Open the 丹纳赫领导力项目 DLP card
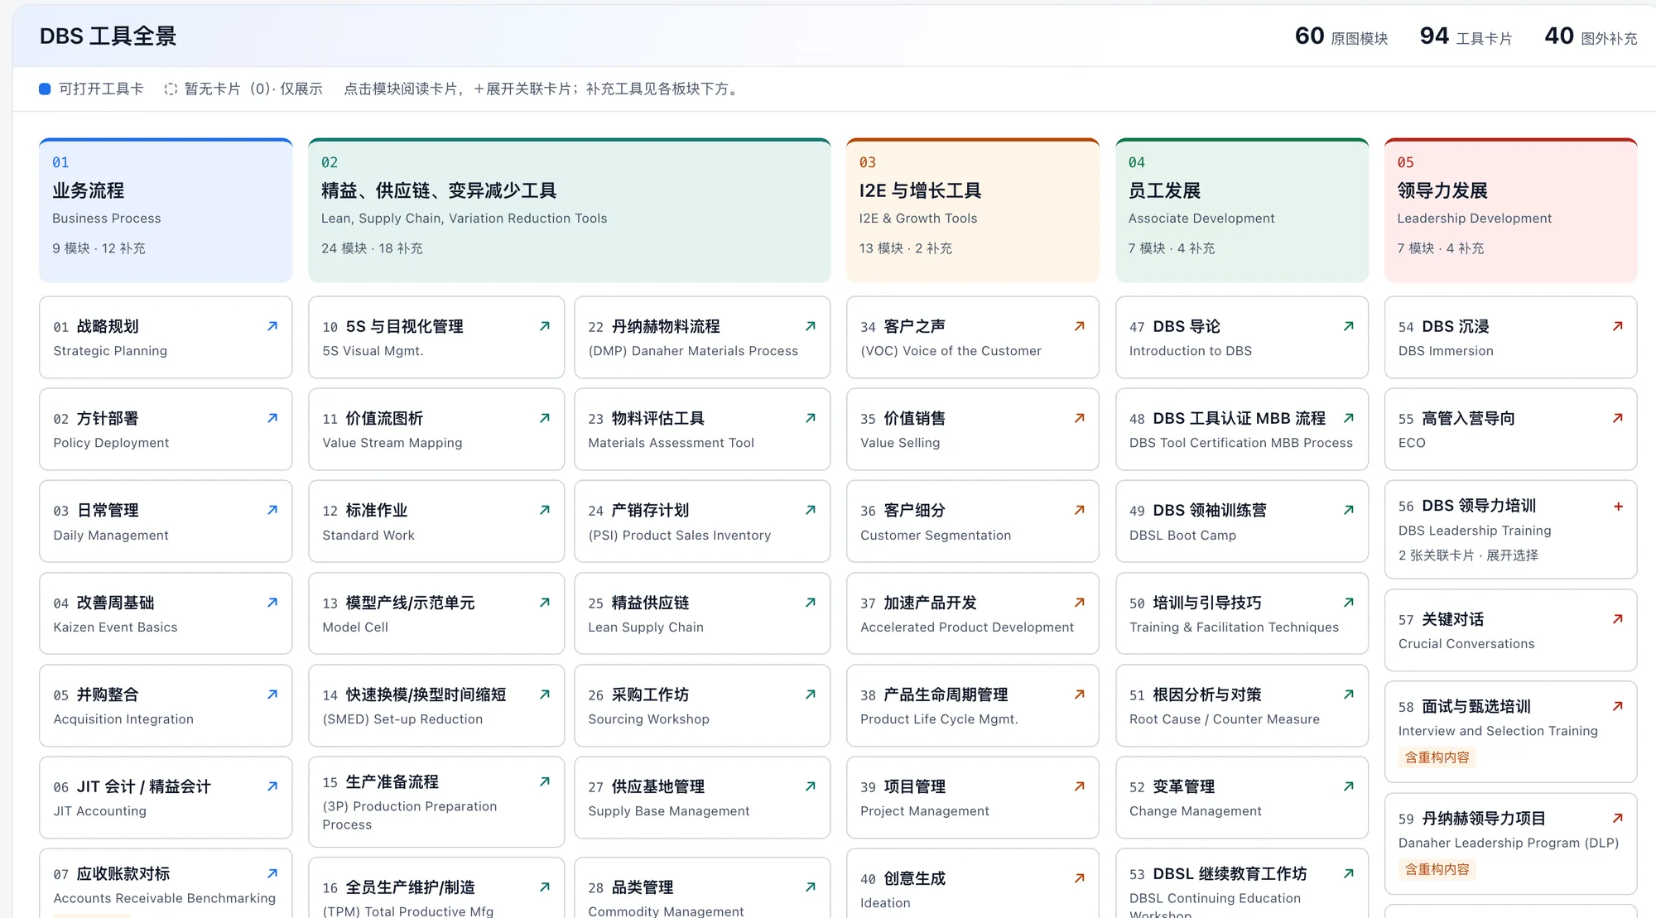 point(1511,844)
